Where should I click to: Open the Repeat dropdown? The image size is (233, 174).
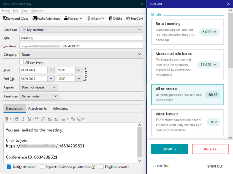(x=38, y=87)
